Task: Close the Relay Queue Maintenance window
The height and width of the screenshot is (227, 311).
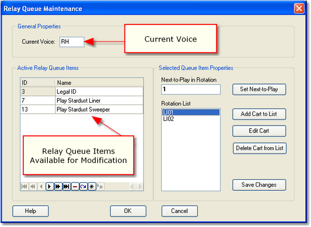Action: tap(299, 9)
